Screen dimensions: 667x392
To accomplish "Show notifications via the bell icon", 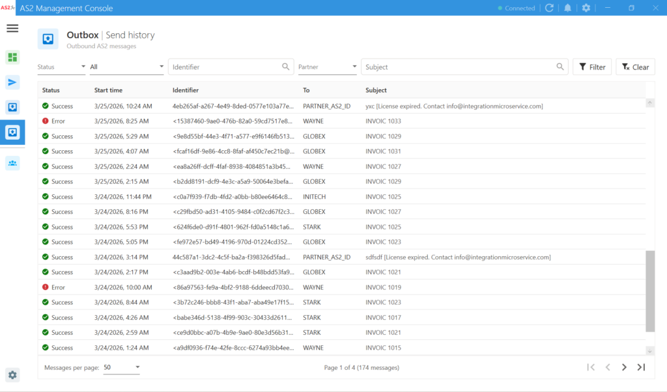I will [568, 8].
